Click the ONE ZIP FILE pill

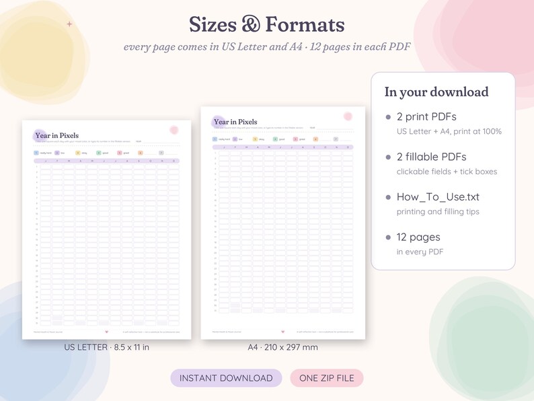tap(327, 378)
